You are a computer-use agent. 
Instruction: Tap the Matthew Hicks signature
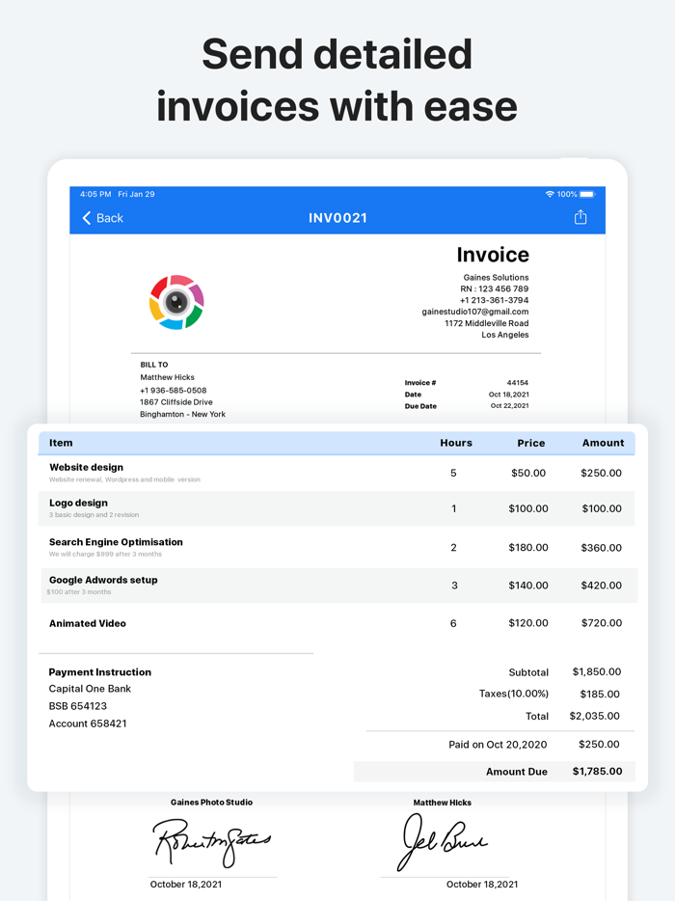pyautogui.click(x=443, y=842)
